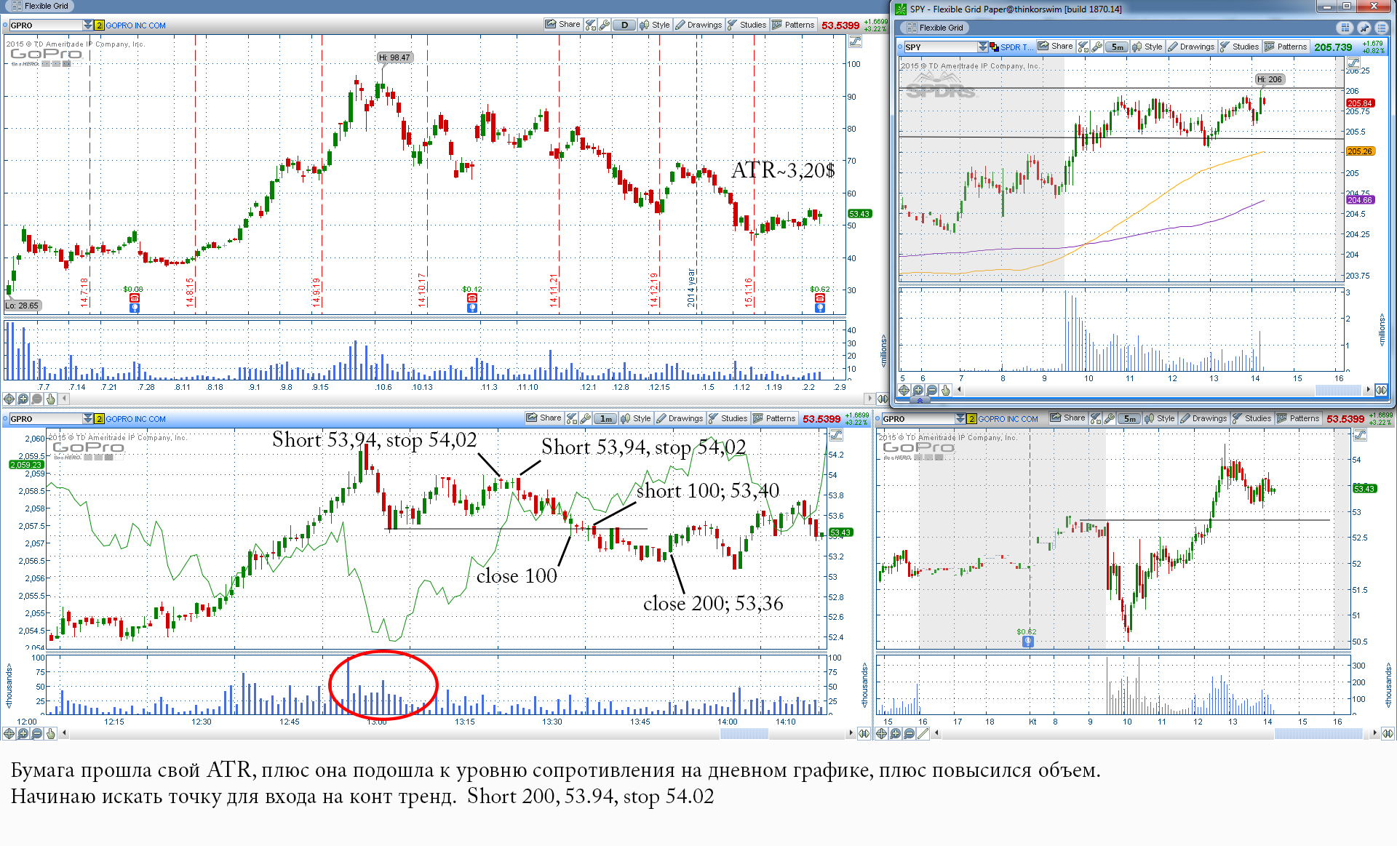This screenshot has height=846, width=1397.
Task: Open Quick Study flask icon in SPY chart
Action: pos(1083,47)
